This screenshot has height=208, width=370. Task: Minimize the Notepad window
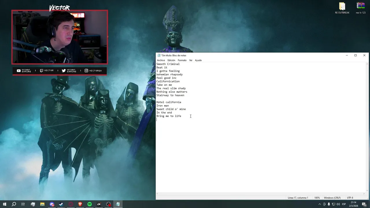coord(347,55)
